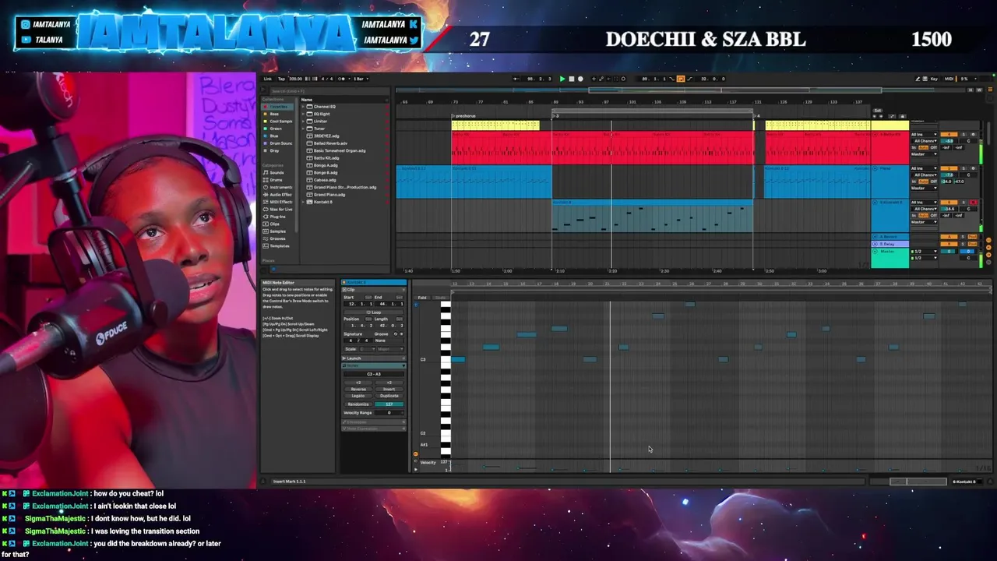Adjust the velocity 127 value slider
997x561 pixels.
click(x=389, y=404)
